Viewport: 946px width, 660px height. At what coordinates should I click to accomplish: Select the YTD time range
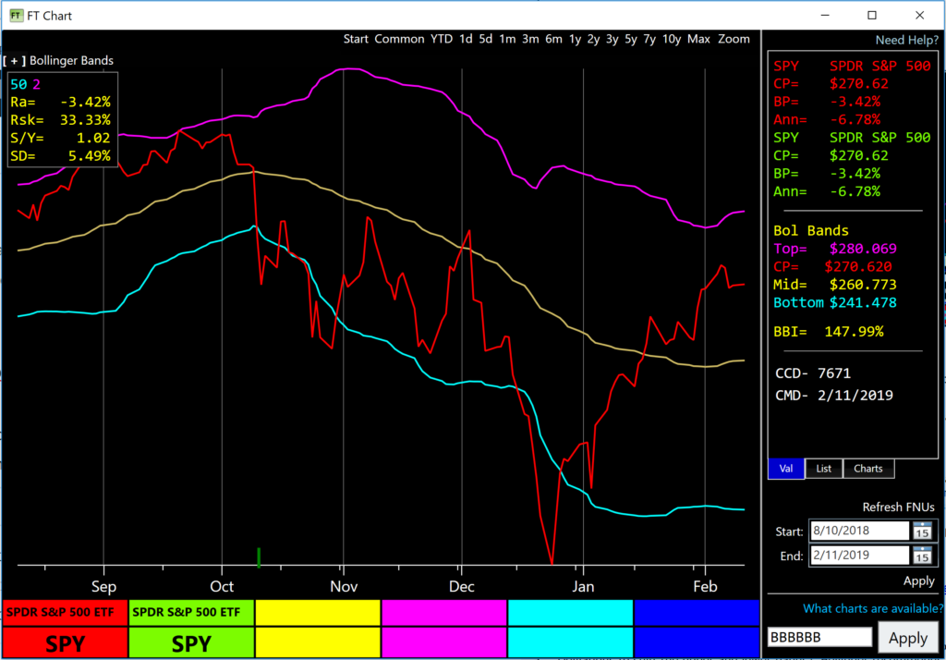click(441, 40)
